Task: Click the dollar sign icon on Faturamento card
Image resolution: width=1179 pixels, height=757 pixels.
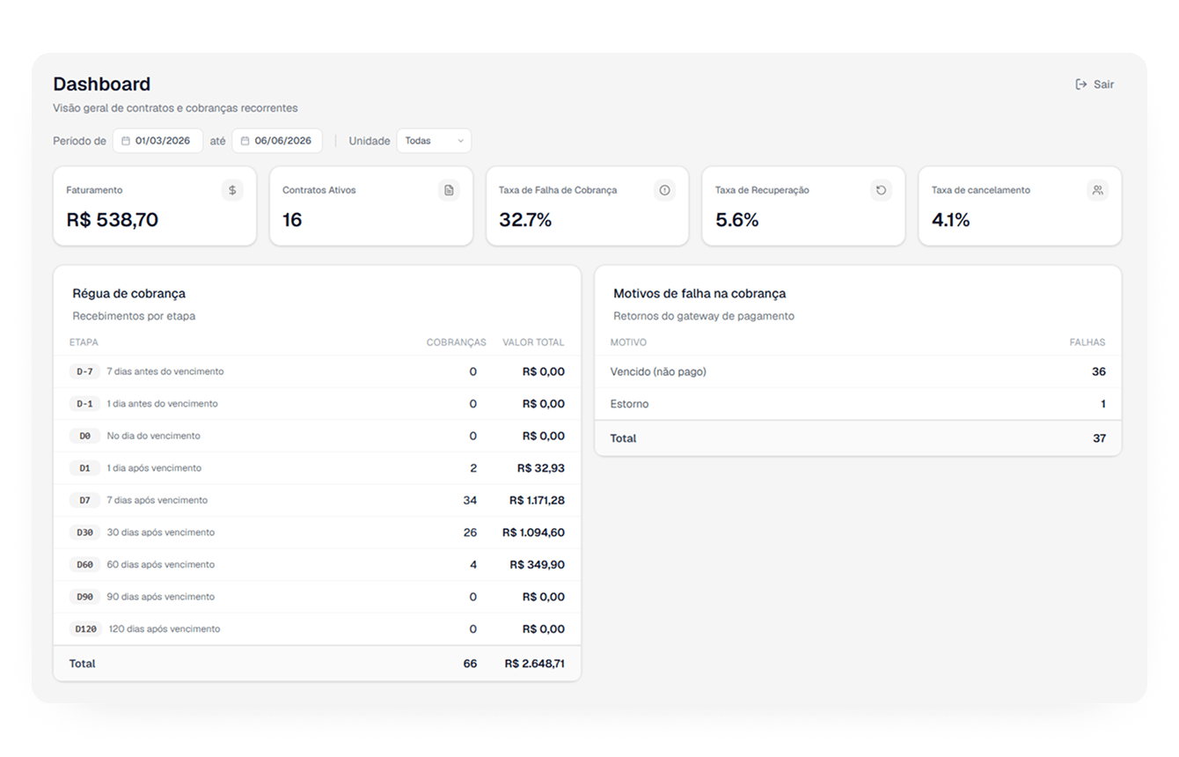Action: click(x=232, y=190)
